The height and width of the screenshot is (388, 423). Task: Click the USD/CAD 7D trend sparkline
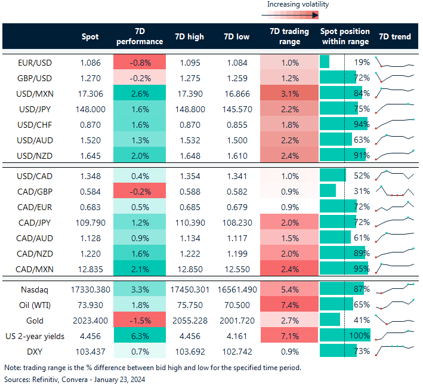394,175
